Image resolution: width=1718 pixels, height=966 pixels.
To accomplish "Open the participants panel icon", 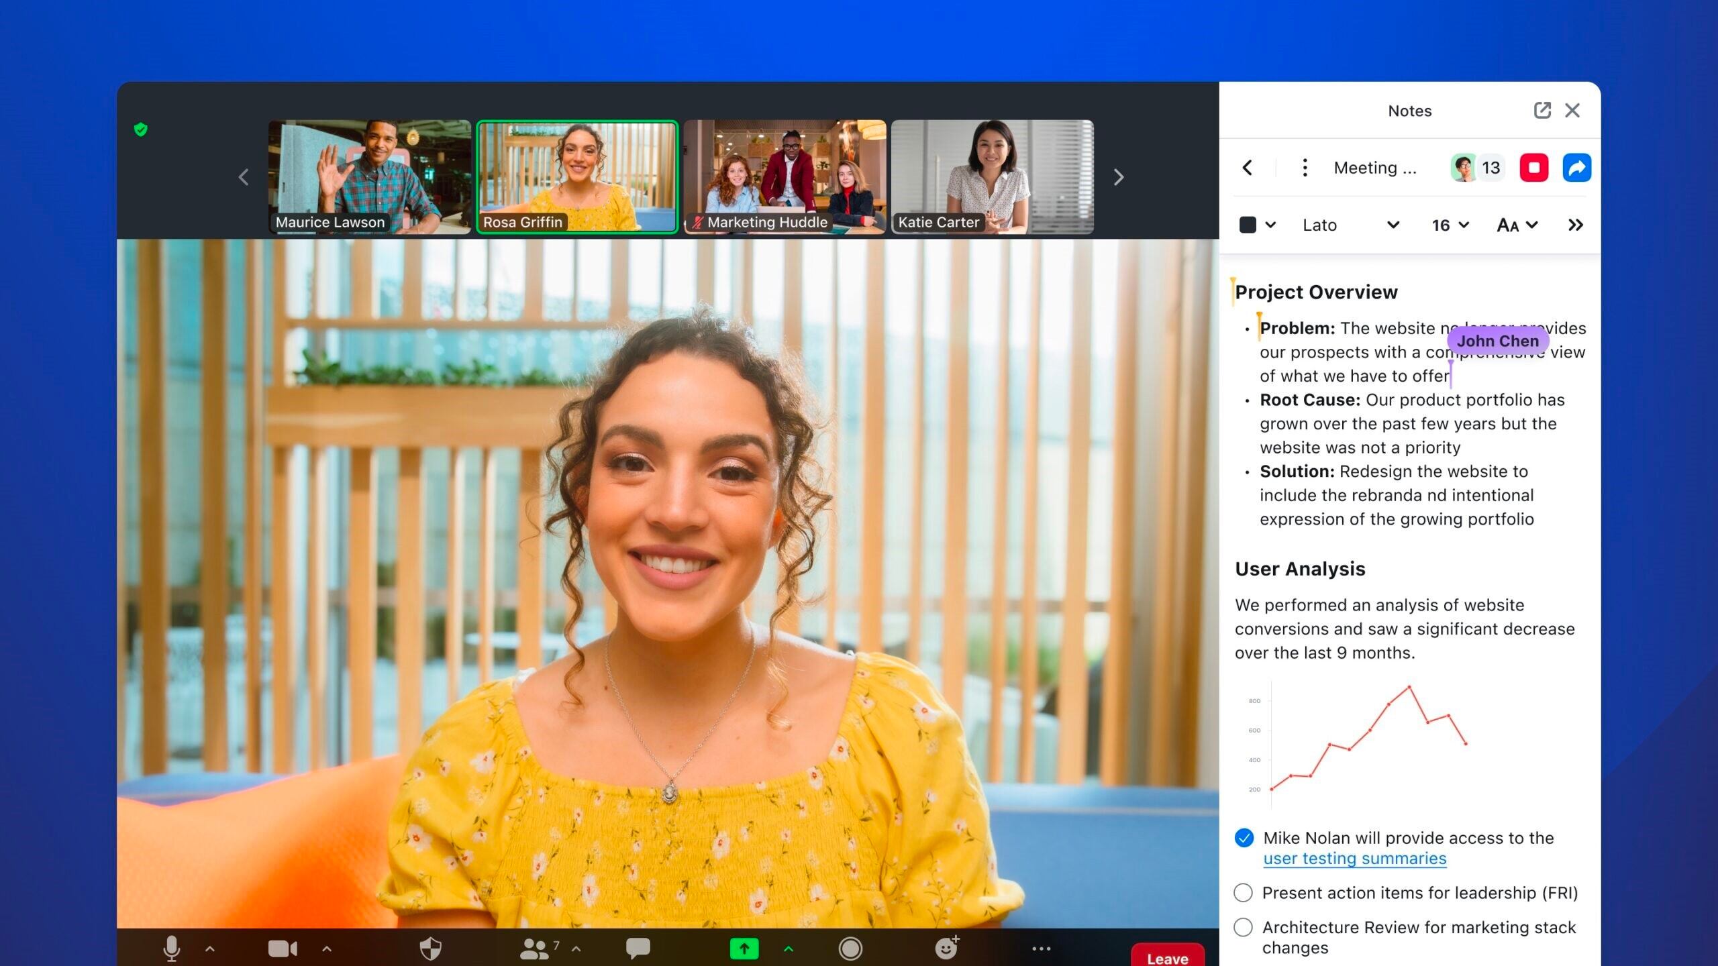I will click(x=535, y=948).
